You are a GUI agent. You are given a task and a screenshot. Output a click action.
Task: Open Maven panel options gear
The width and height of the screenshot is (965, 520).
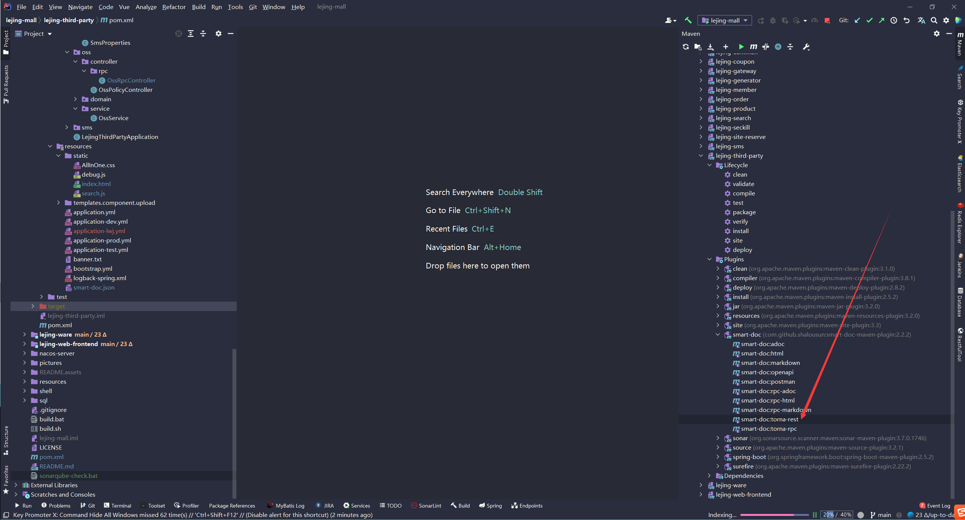[x=937, y=34]
